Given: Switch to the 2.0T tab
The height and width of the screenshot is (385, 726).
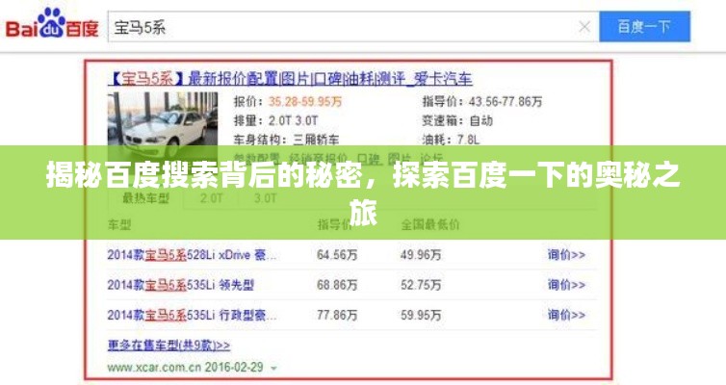Looking at the screenshot, I should pyautogui.click(x=212, y=198).
